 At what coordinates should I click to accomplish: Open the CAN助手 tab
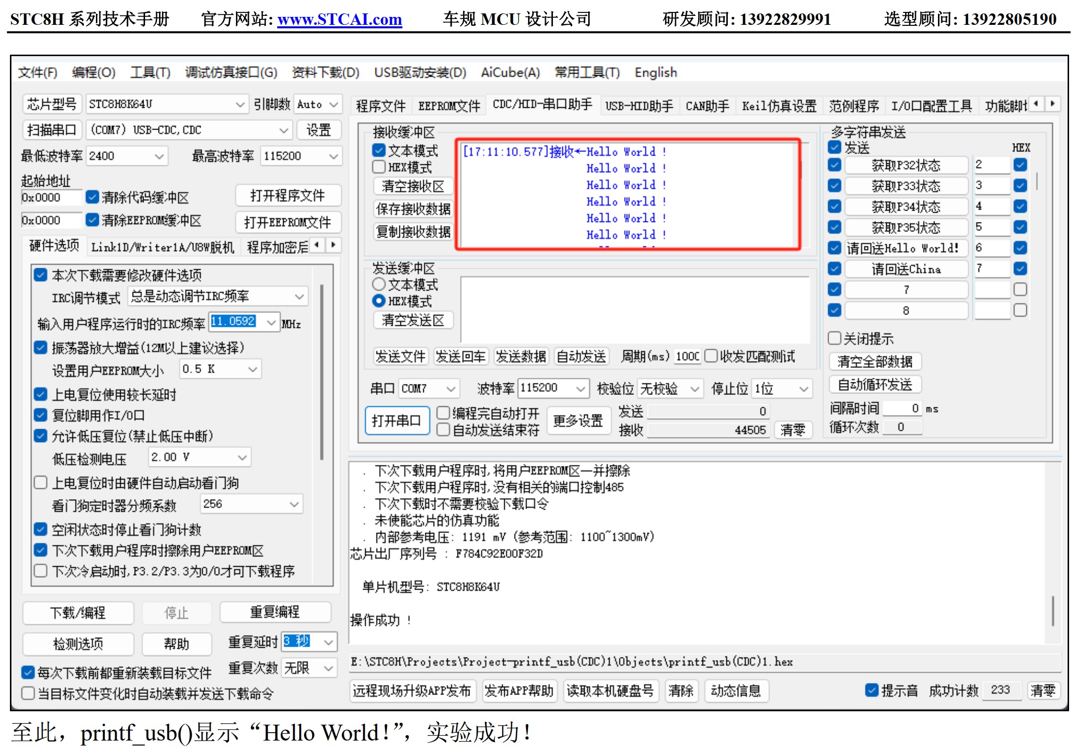pos(707,106)
